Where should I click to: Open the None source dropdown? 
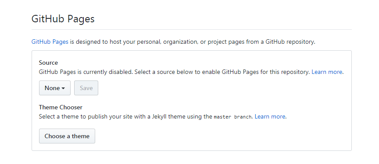pos(55,88)
